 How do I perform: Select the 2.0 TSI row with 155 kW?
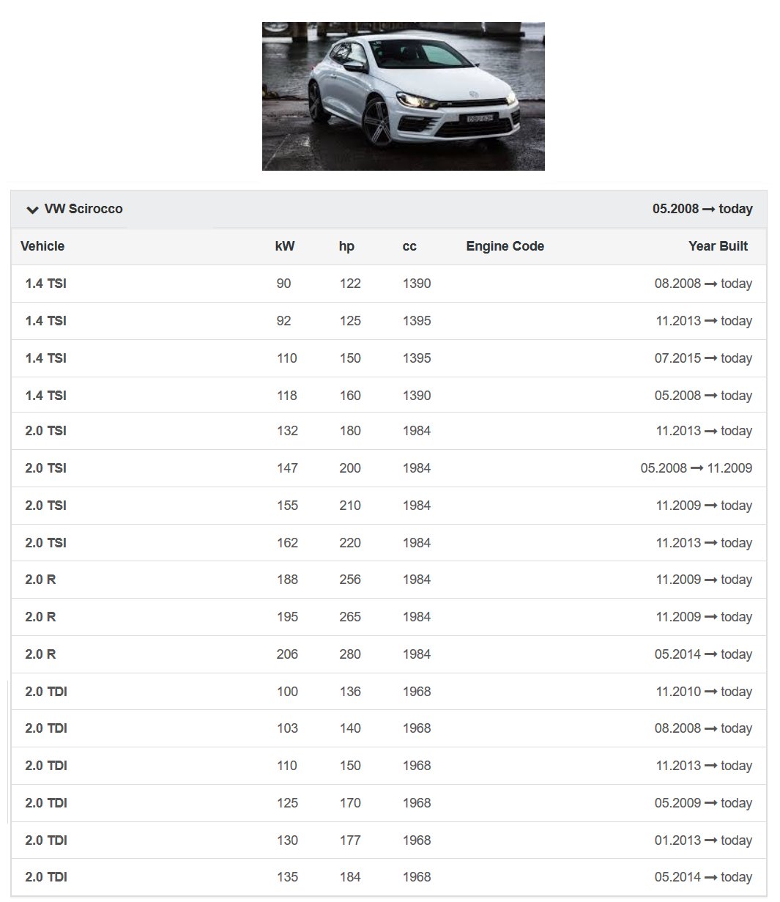click(389, 506)
